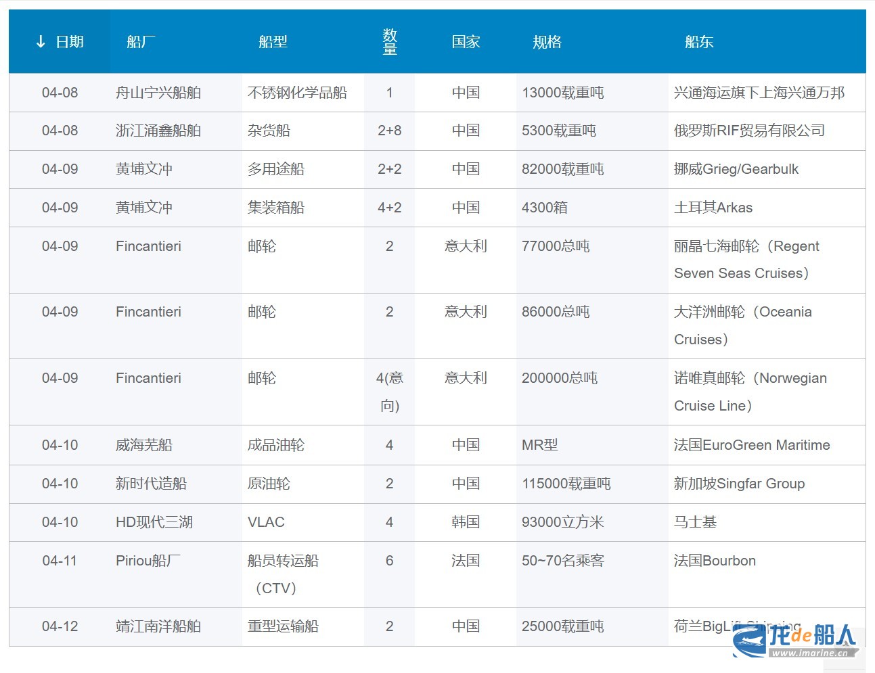Screen dimensions: 875x673
Task: Click the Regent Seven Seas Cruises owner cell
Action: click(x=746, y=260)
